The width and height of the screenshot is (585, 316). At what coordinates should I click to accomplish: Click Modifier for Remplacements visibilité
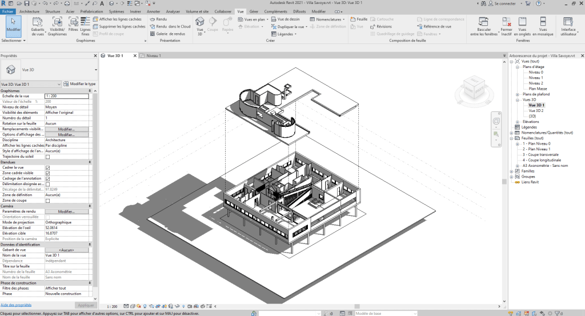pos(66,129)
